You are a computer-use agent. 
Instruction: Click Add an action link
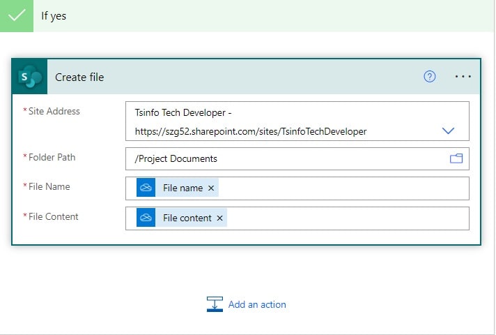click(x=257, y=304)
